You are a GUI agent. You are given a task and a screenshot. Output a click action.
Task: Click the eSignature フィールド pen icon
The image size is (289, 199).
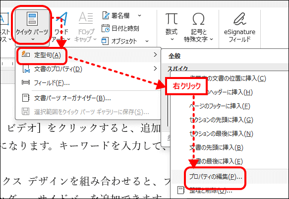(x=239, y=19)
